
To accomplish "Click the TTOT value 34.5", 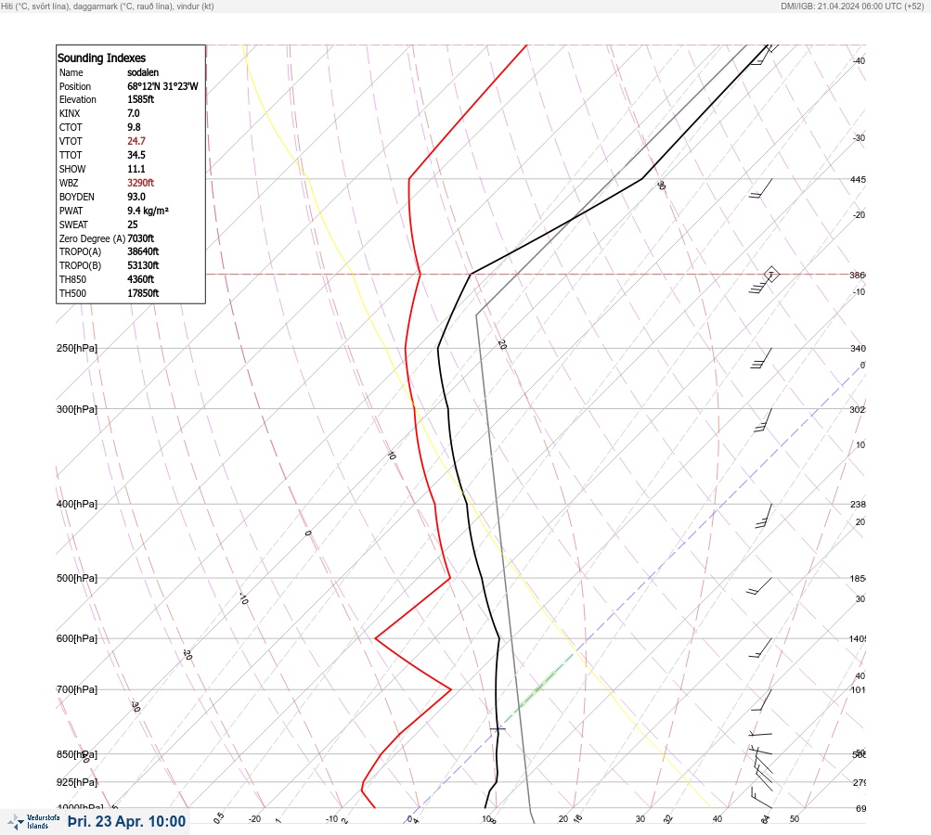I will tap(136, 155).
